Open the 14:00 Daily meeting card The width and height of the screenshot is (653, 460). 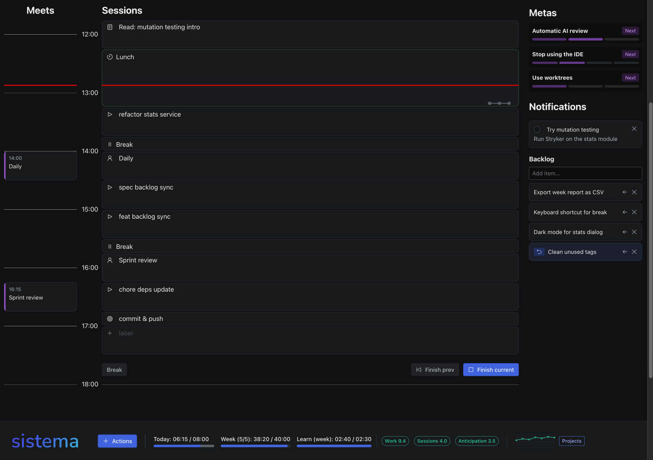(40, 166)
